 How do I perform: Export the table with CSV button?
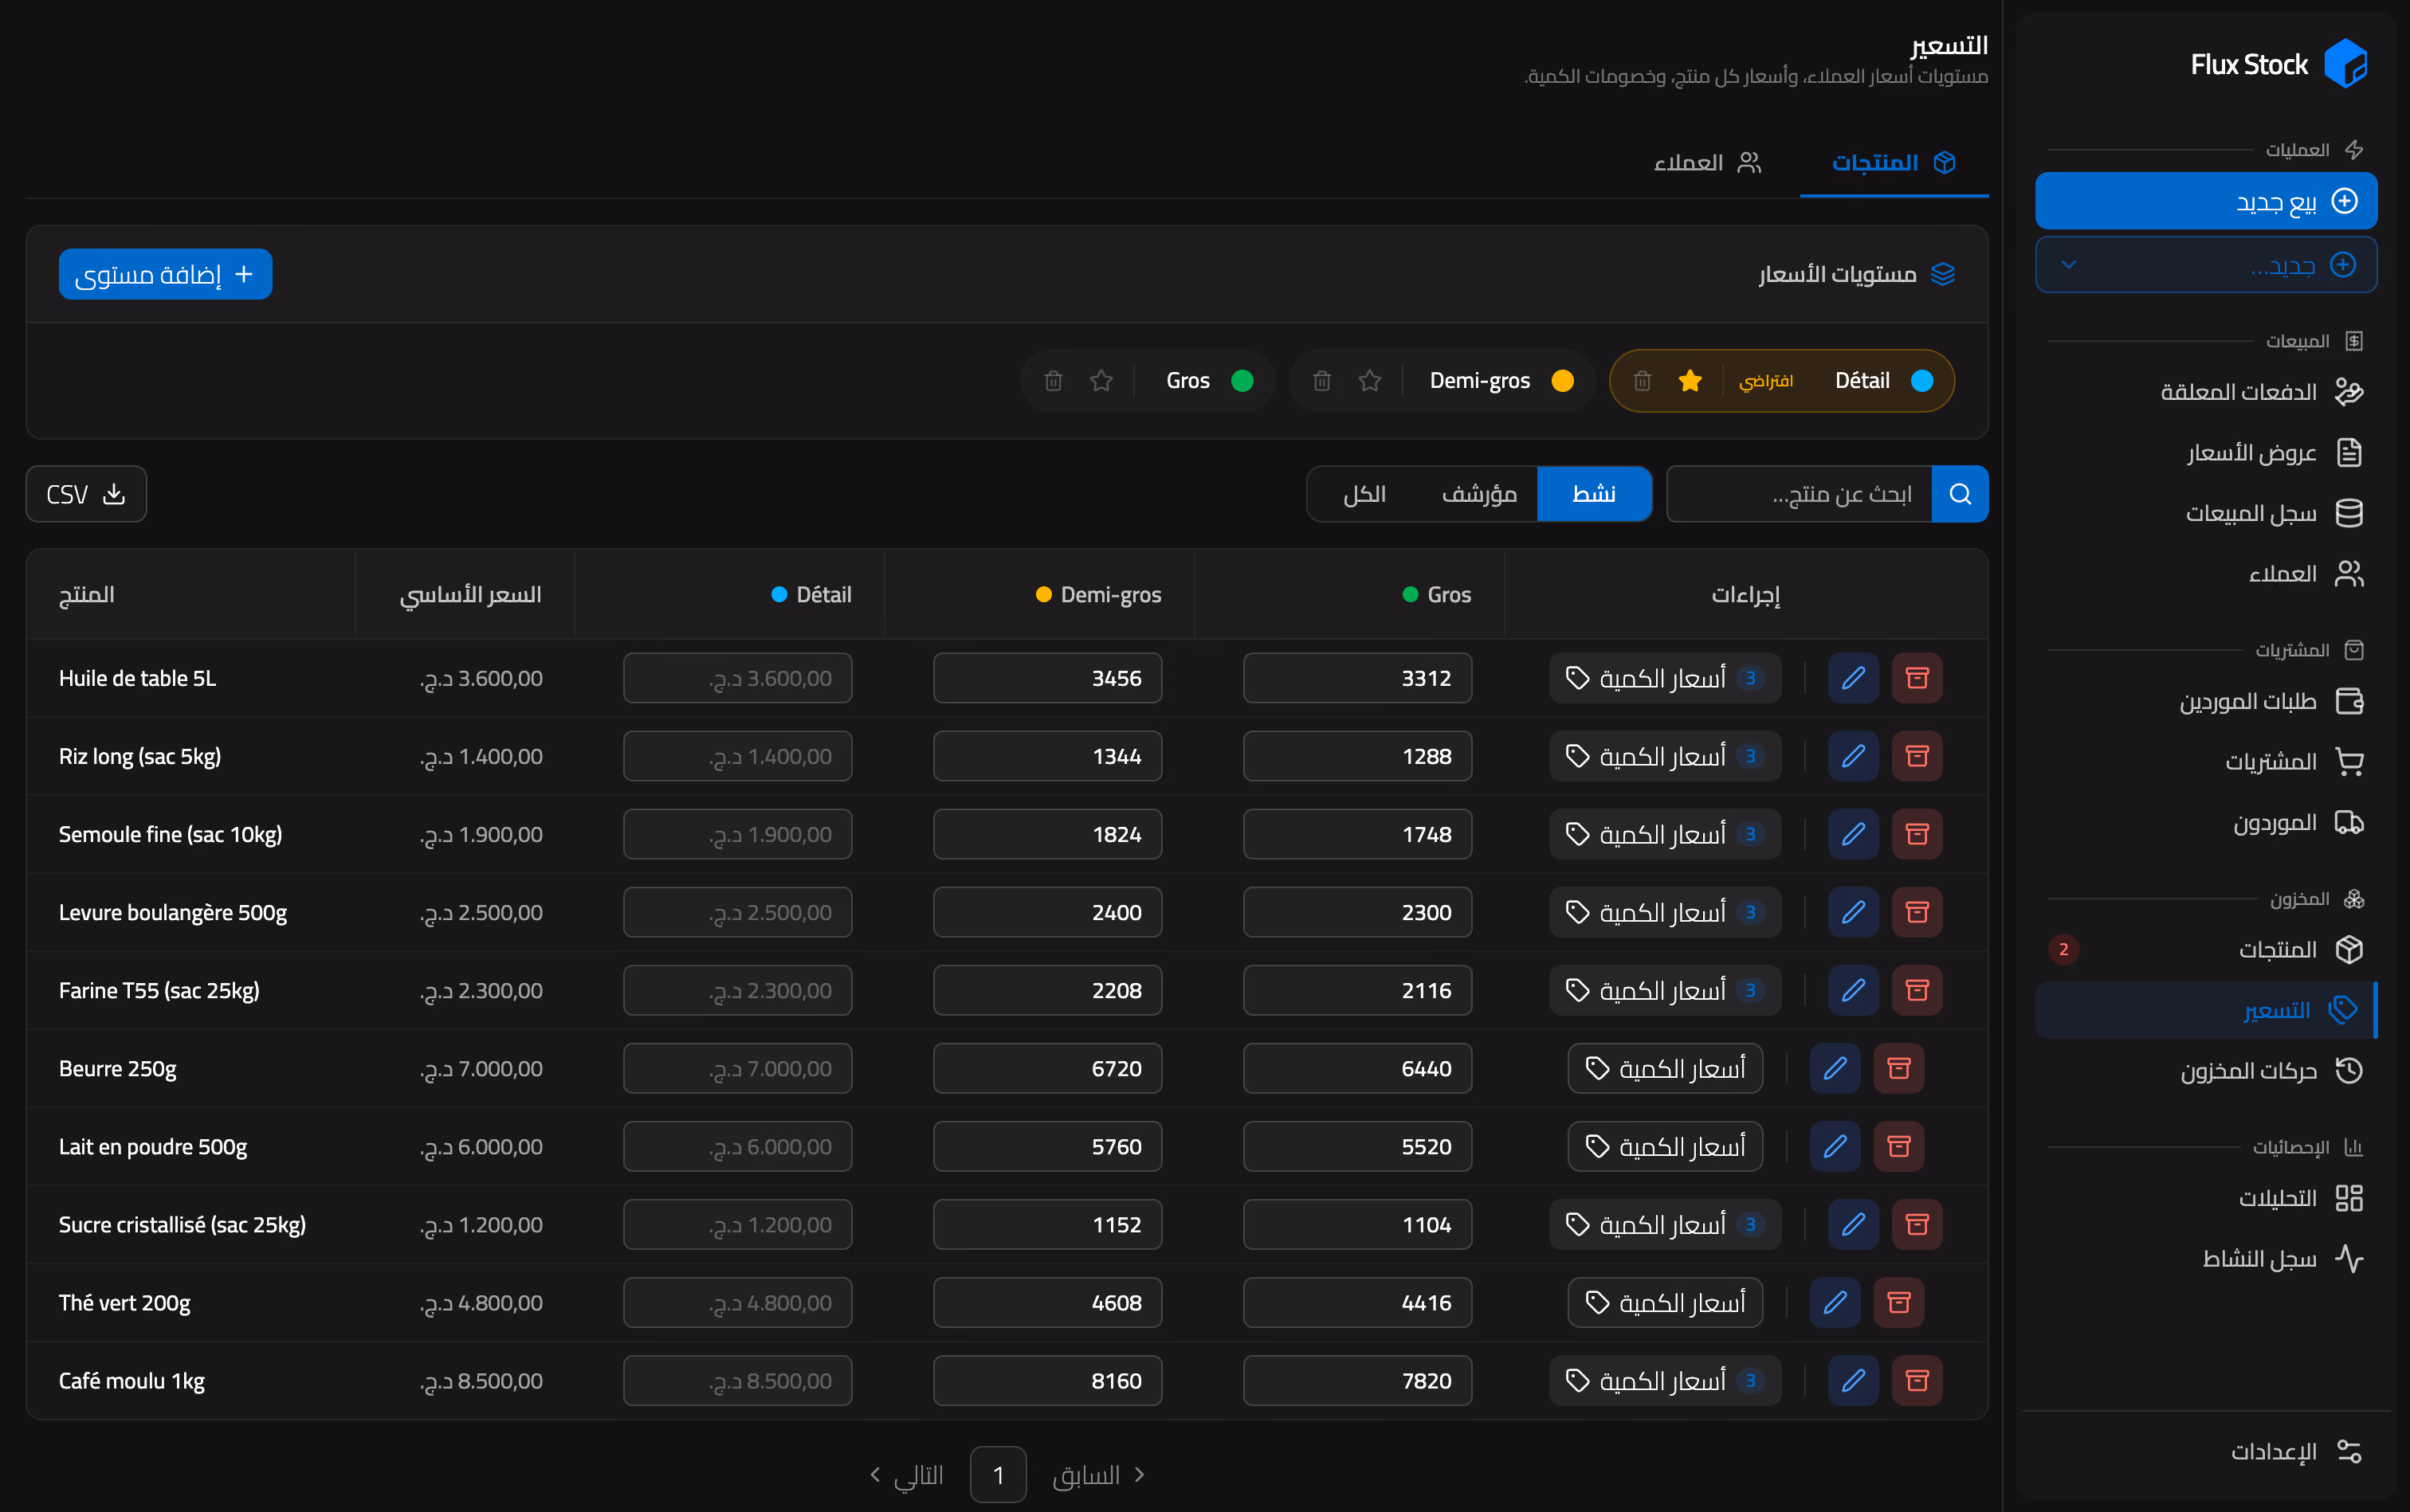[x=86, y=494]
